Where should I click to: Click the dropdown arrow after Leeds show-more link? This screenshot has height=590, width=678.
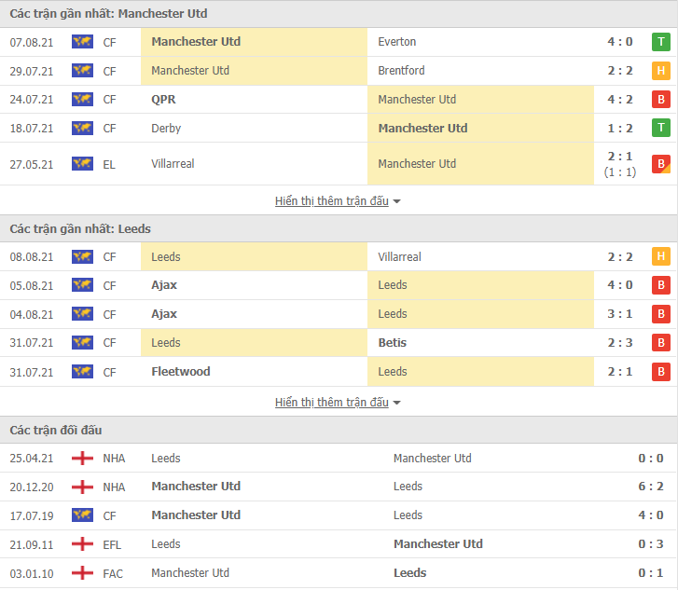(x=396, y=403)
